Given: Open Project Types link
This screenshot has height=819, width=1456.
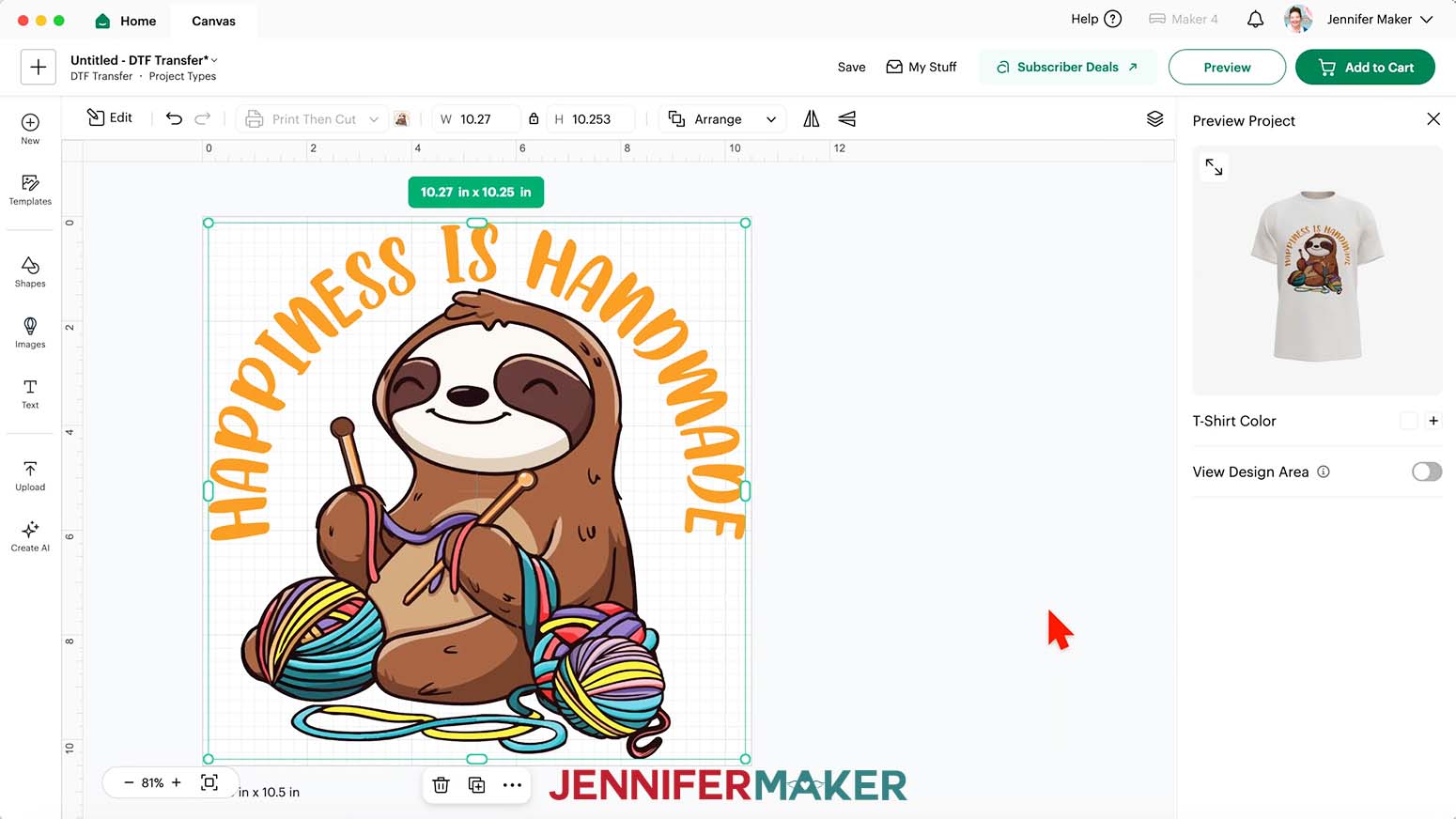Looking at the screenshot, I should click(x=182, y=76).
